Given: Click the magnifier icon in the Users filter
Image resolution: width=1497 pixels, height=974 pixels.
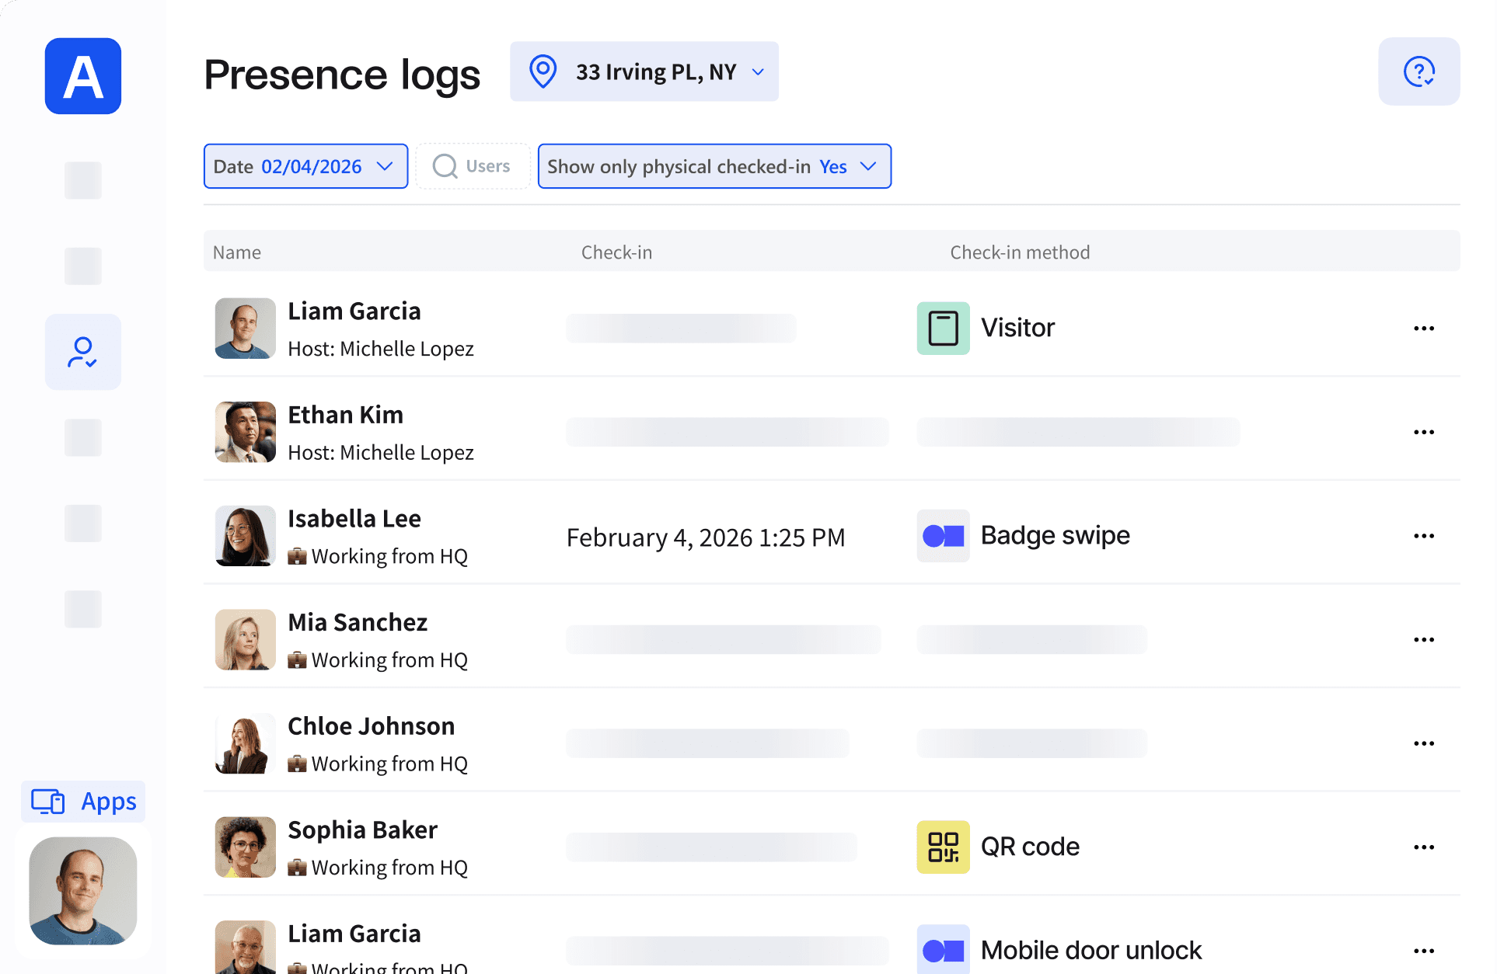Looking at the screenshot, I should (445, 166).
